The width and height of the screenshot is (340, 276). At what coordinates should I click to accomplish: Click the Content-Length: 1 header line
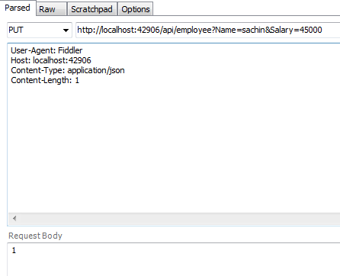pos(45,80)
